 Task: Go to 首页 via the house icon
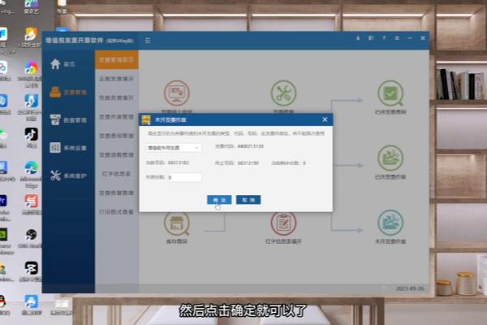click(55, 64)
